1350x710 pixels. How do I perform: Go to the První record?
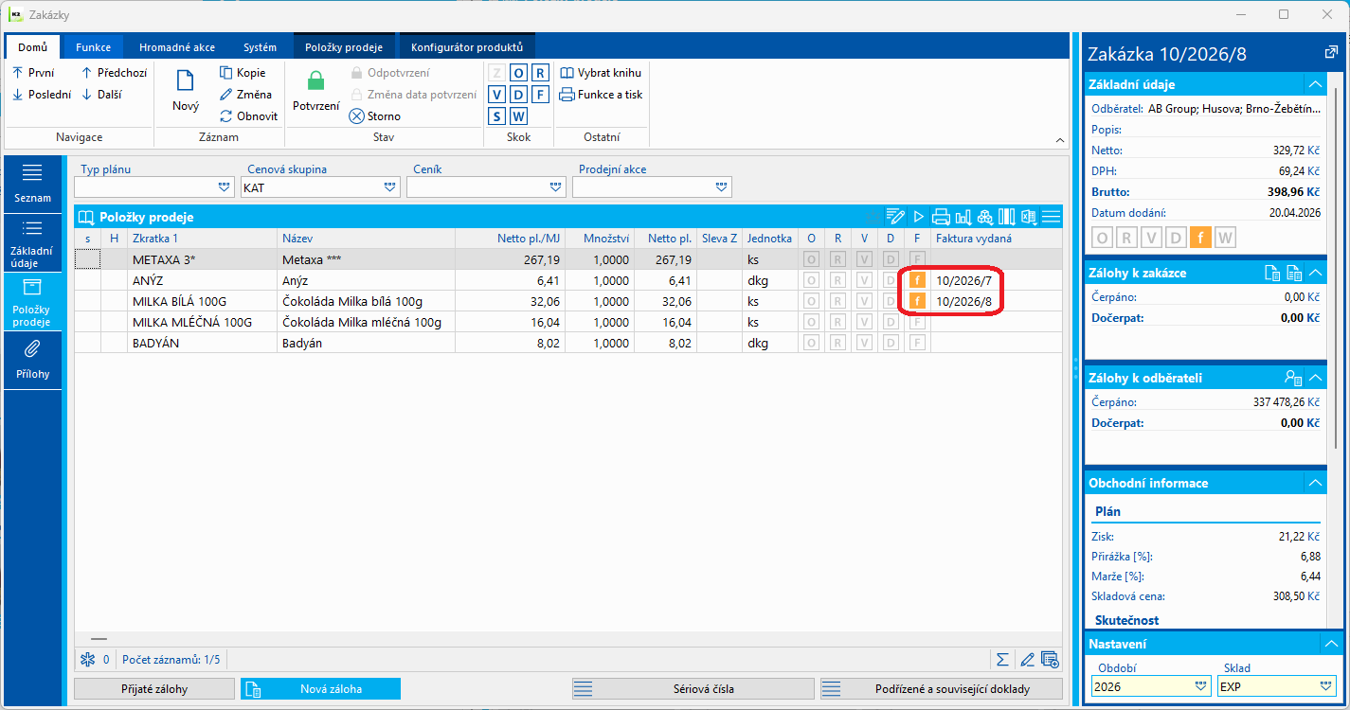[x=33, y=73]
